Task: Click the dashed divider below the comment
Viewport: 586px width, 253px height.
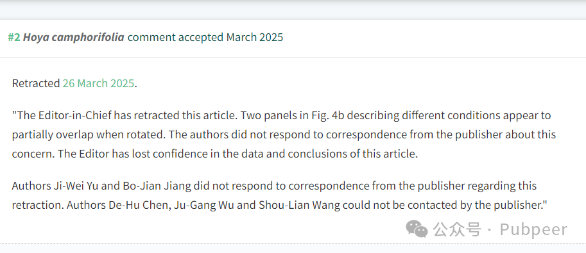Action: [x=293, y=243]
